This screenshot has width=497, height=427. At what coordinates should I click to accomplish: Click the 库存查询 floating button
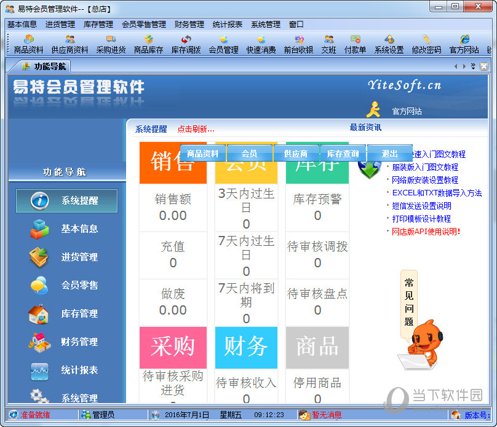pos(343,154)
